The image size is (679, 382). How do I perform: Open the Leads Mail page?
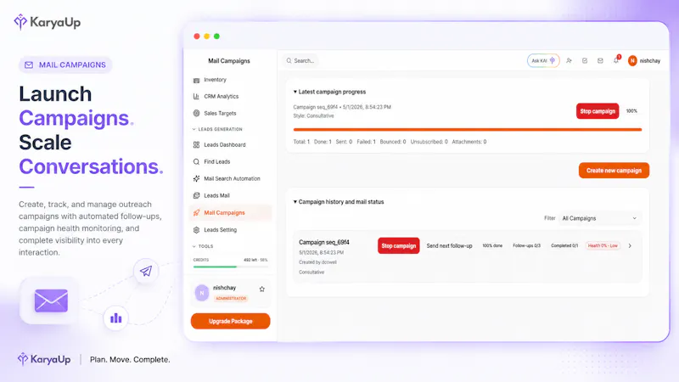216,196
